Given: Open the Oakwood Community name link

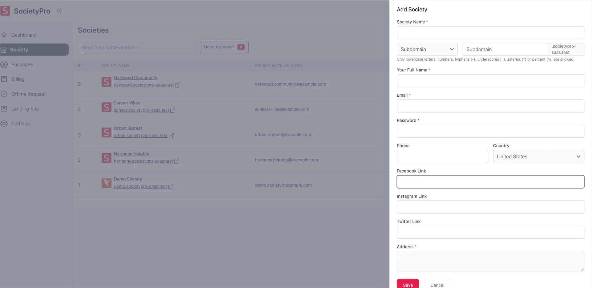Looking at the screenshot, I should click(135, 78).
